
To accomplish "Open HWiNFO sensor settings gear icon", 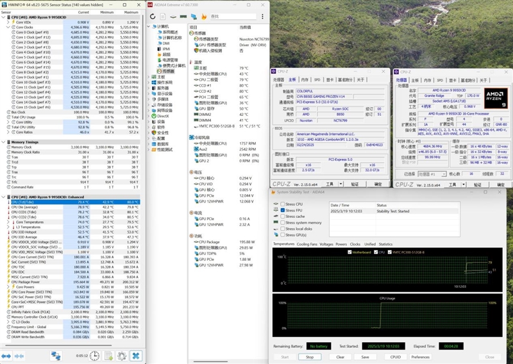I will click(x=122, y=356).
